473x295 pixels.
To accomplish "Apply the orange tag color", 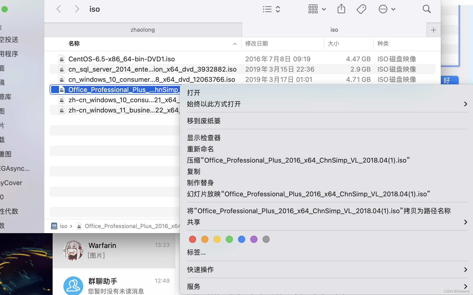I will click(205, 239).
